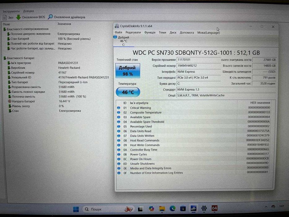Select the Host Read Commands attribute row
Viewport: 289px width, 217px height.
pos(194,140)
